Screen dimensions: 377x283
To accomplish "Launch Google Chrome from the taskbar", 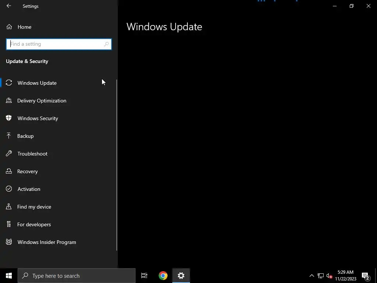I will click(163, 276).
